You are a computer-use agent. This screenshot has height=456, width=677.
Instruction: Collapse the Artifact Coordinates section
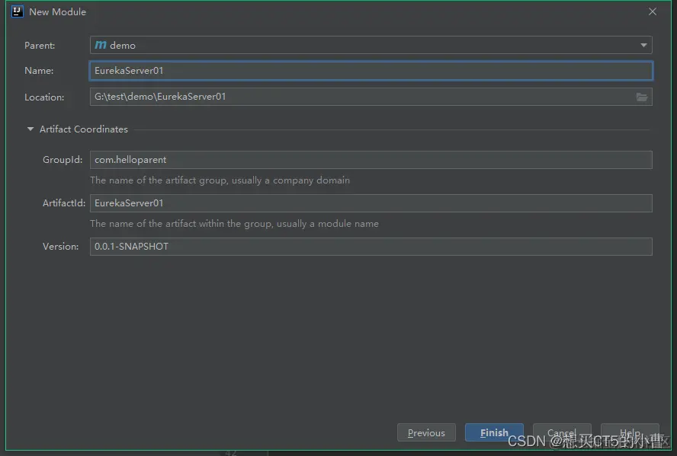[x=30, y=129]
